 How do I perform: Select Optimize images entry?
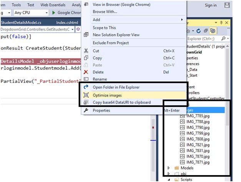[107, 95]
